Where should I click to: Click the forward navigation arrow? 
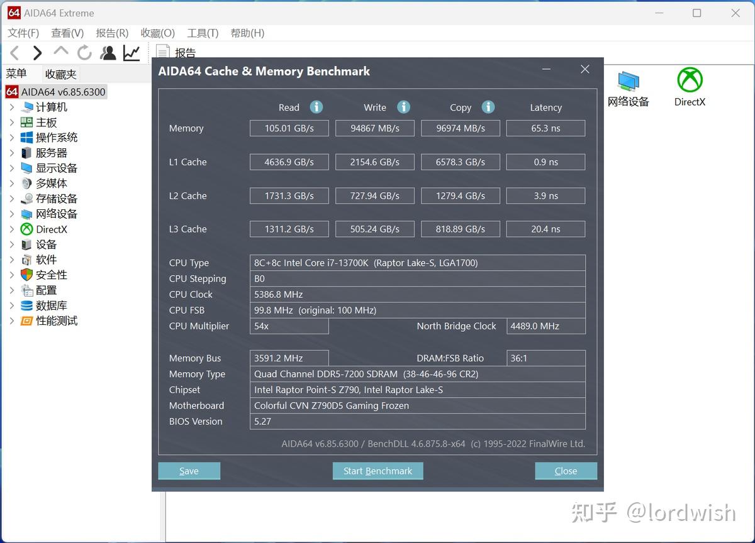(x=36, y=53)
